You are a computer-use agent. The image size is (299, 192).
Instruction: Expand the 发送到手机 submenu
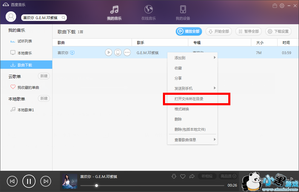pos(192,88)
